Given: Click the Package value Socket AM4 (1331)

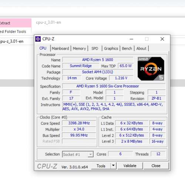Looking at the screenshot, I should click(98, 72).
